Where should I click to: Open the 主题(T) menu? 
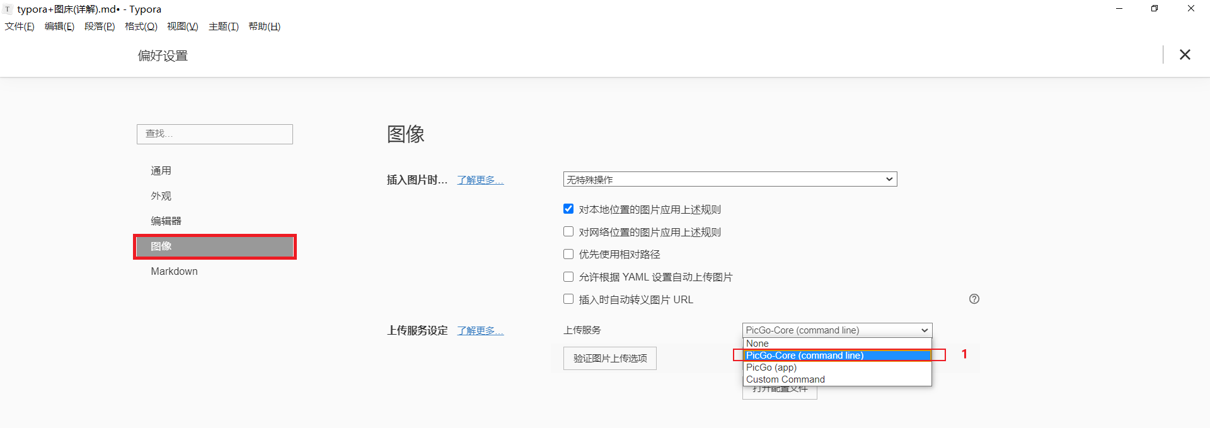click(x=224, y=26)
